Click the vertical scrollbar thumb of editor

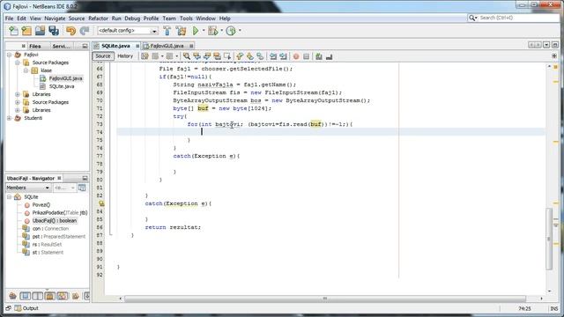click(x=549, y=239)
